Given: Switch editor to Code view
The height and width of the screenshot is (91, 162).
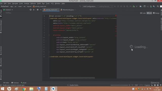Looking at the screenshot, I should [x=143, y=13].
